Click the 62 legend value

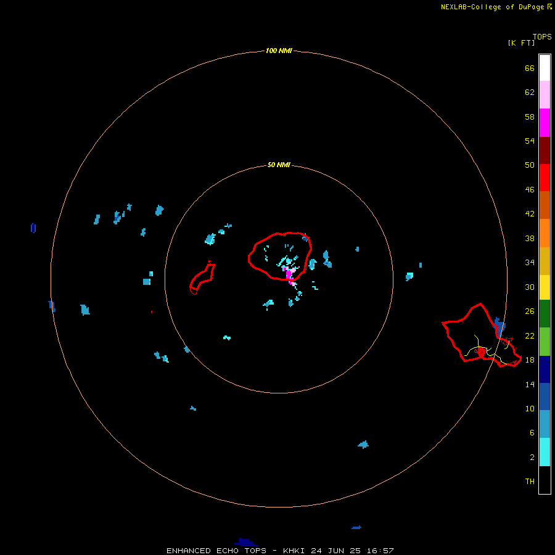(x=530, y=92)
